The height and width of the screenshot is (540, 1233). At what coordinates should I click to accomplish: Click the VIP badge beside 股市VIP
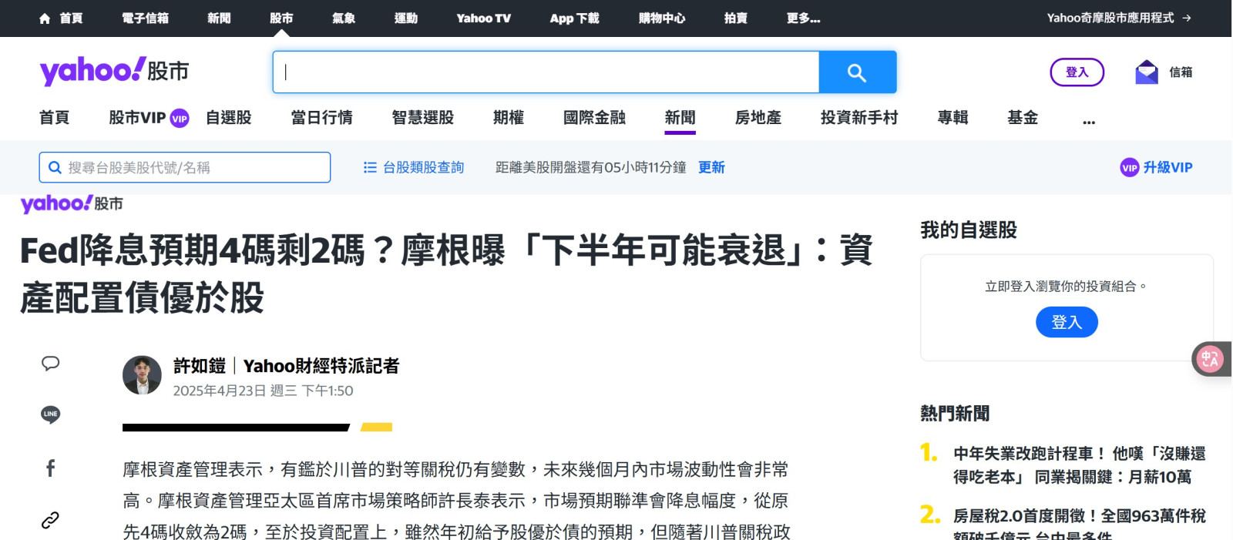click(x=180, y=119)
